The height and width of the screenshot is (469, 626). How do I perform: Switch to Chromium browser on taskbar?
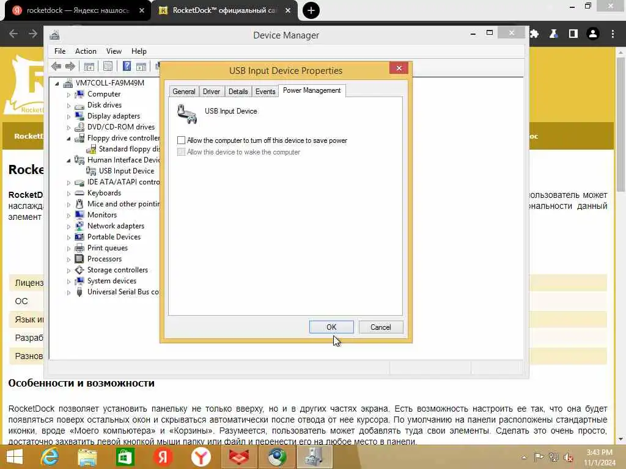coord(277,457)
